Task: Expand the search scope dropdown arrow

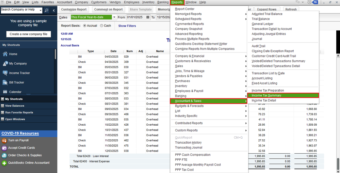Action: pyautogui.click(x=41, y=10)
